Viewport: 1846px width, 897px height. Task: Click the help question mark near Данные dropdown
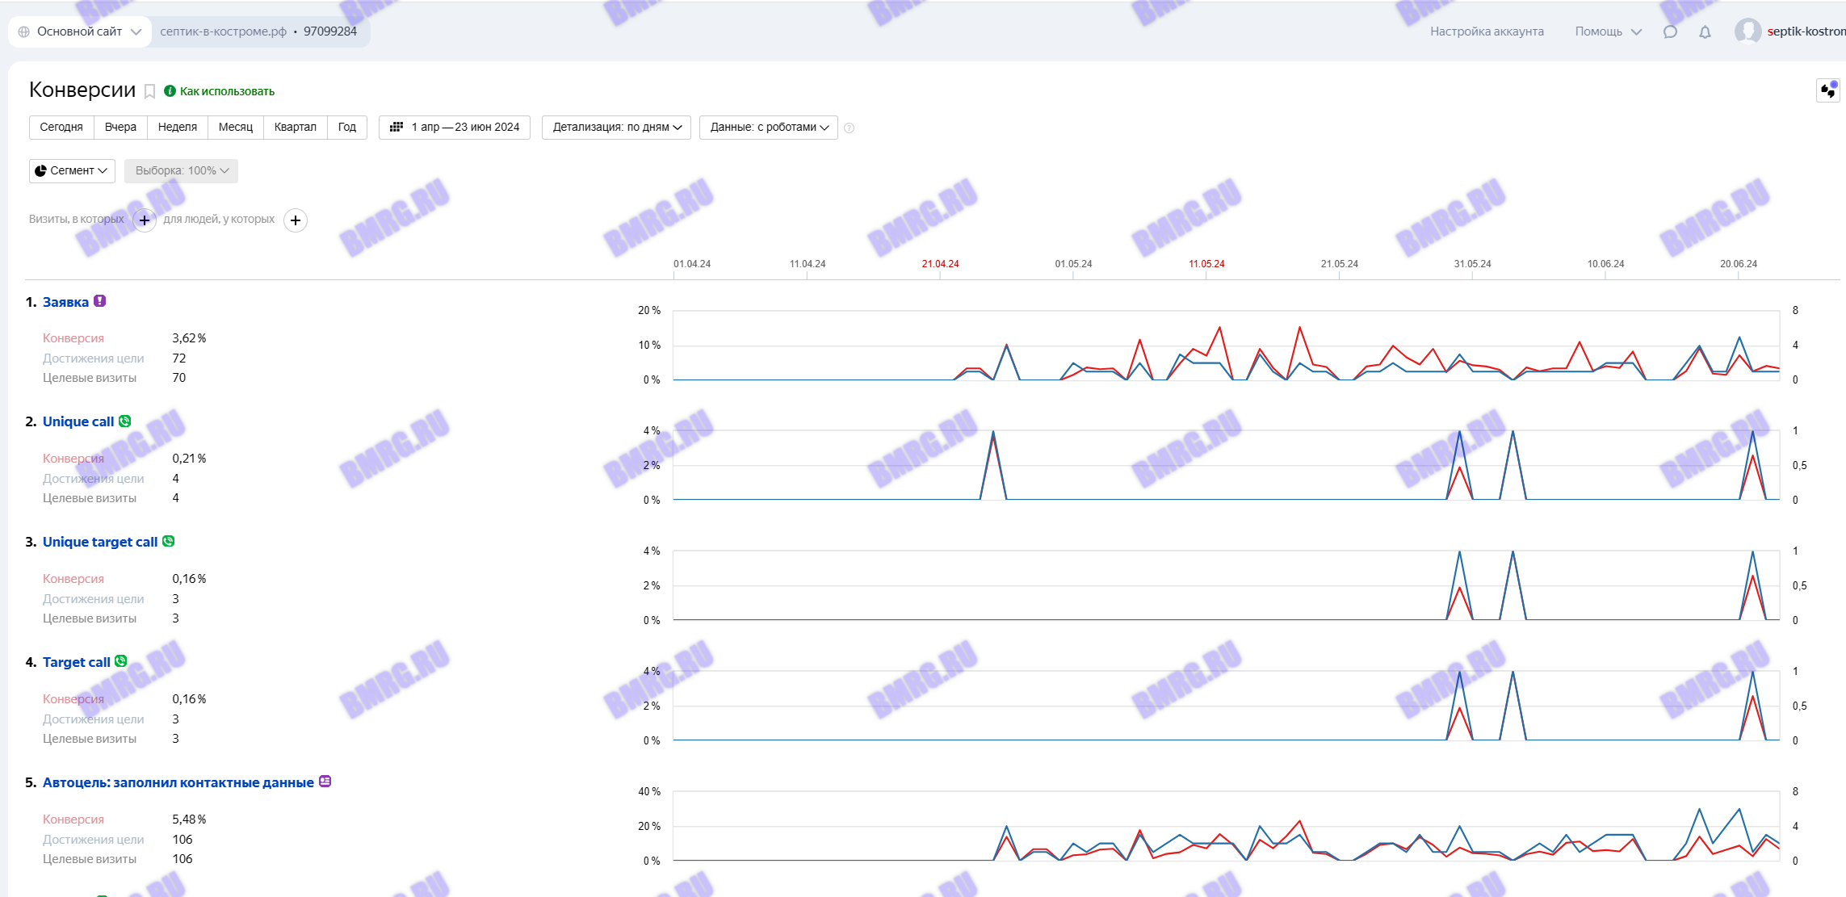pyautogui.click(x=849, y=128)
